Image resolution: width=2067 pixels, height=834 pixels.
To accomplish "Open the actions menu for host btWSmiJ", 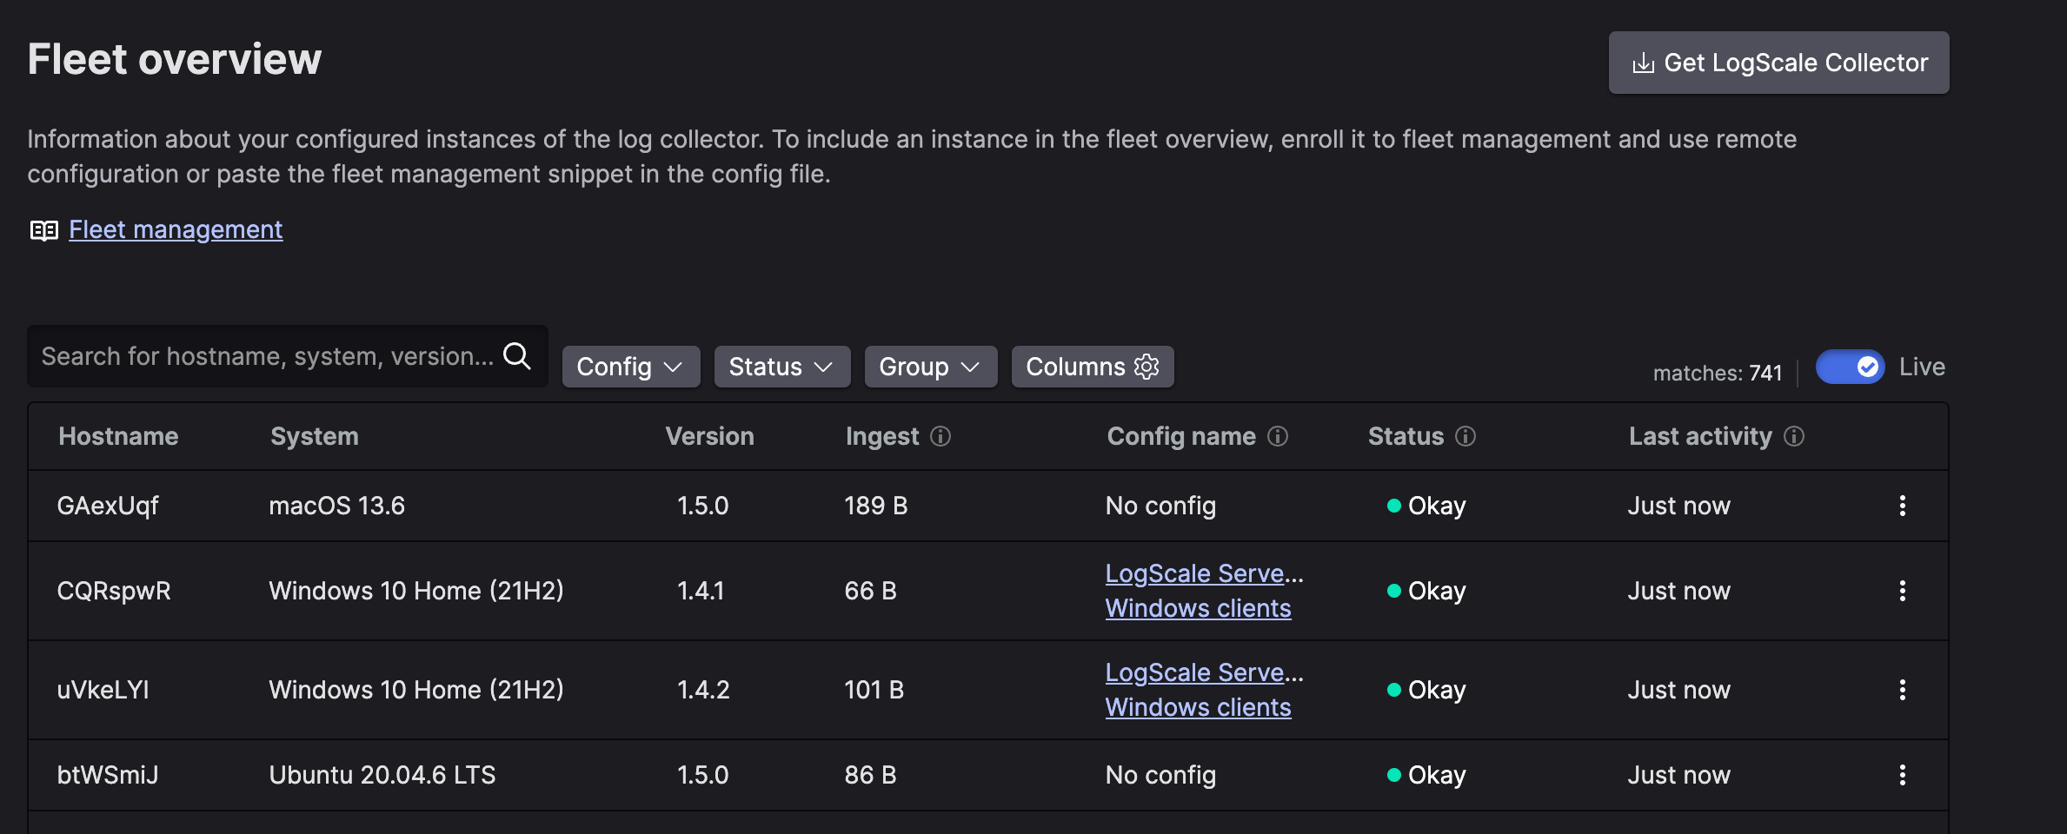I will click(1903, 774).
